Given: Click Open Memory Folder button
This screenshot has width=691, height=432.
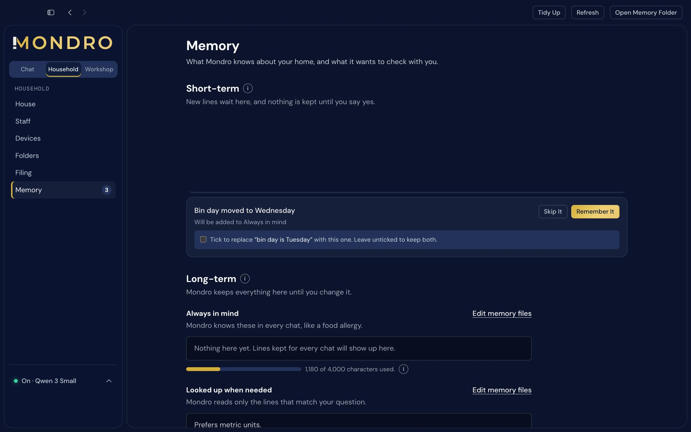Looking at the screenshot, I should click(x=646, y=12).
